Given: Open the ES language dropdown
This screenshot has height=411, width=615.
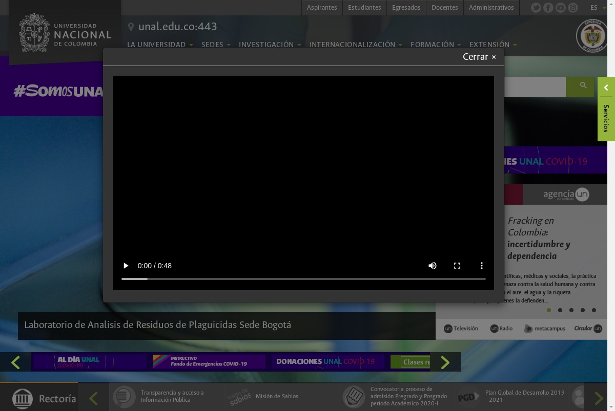Looking at the screenshot, I should point(598,8).
